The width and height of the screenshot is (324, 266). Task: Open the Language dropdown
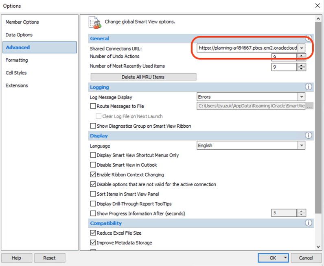[x=301, y=146]
